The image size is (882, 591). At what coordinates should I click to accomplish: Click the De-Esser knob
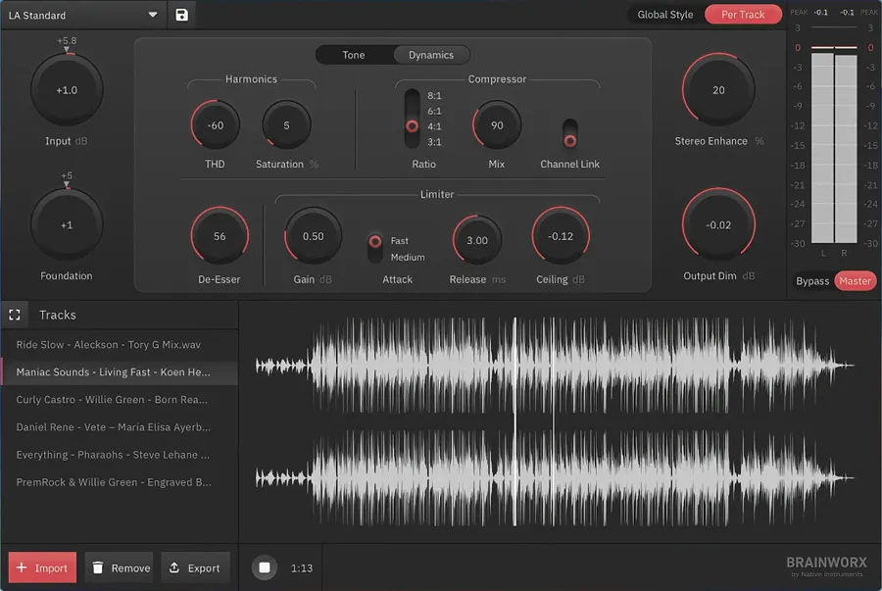pos(220,236)
